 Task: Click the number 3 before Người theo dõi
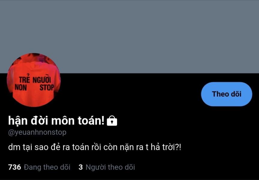pyautogui.click(x=81, y=167)
